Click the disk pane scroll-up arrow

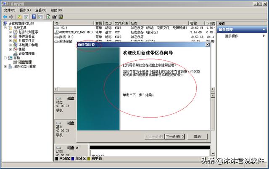click(x=213, y=96)
